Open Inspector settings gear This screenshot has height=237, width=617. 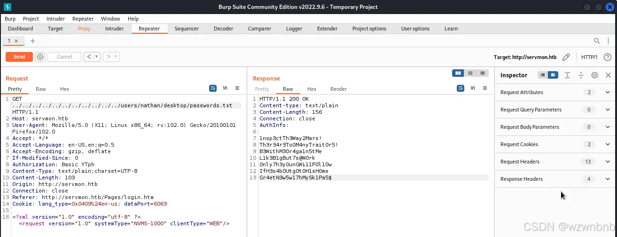(594, 75)
